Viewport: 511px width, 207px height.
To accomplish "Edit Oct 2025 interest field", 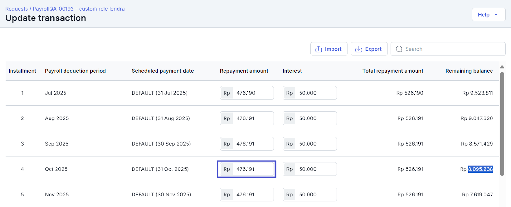I will (x=315, y=169).
